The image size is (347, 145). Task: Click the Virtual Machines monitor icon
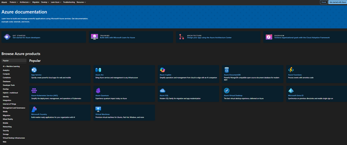click(98, 109)
